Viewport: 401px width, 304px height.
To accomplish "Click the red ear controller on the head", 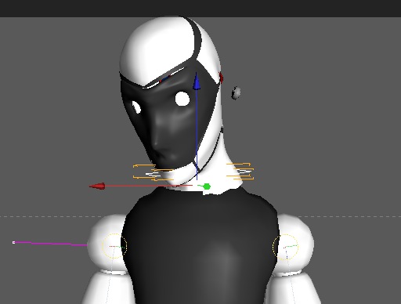I will pyautogui.click(x=221, y=78).
